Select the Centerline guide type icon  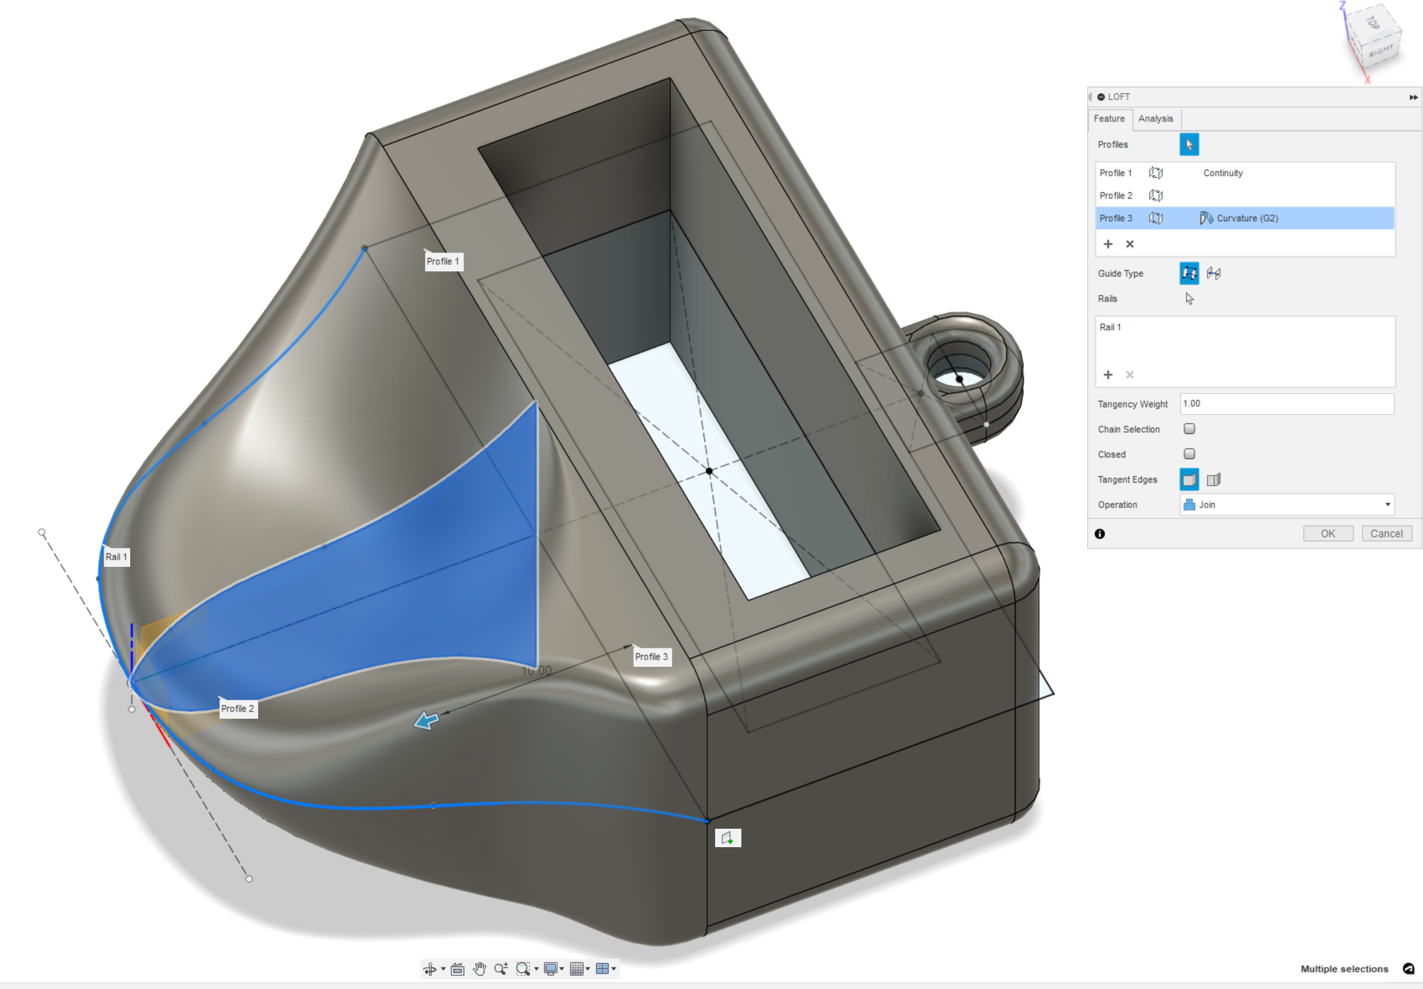(1213, 273)
